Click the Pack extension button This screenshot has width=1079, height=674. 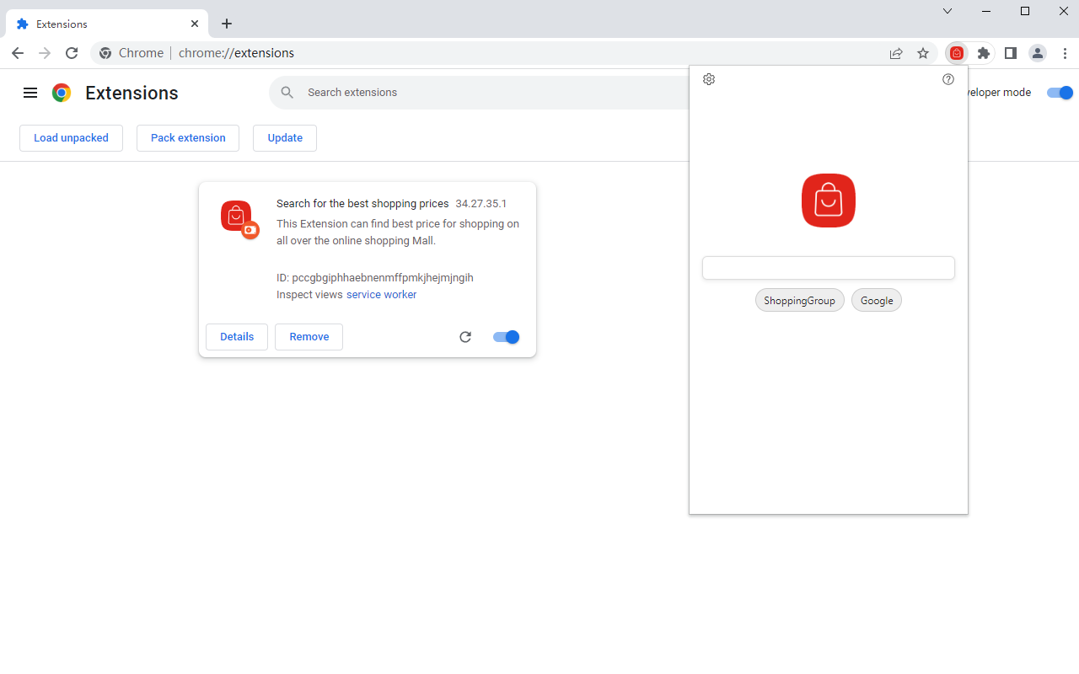point(188,138)
